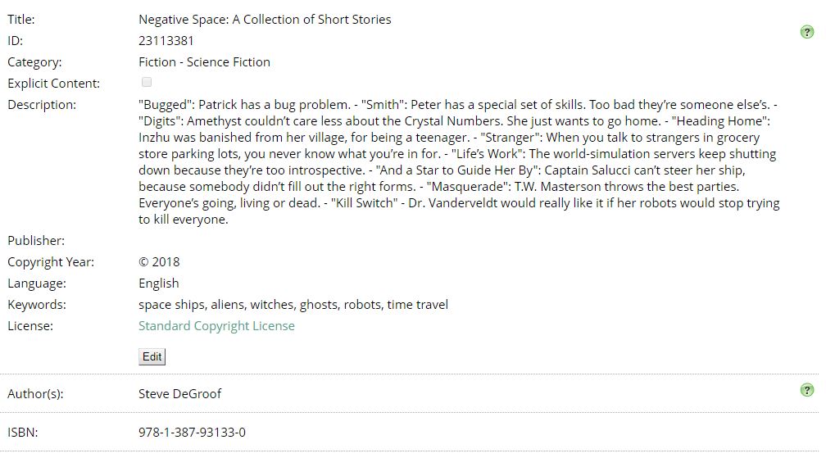Select the ISBN number 978-1-387-93133-0

tap(193, 432)
